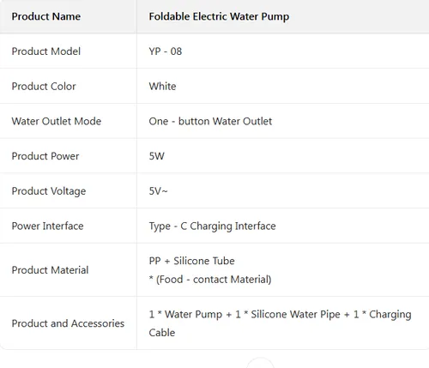The image size is (429, 368).
Task: Click the accessories list starting with Water Pump
Action: [x=280, y=323]
